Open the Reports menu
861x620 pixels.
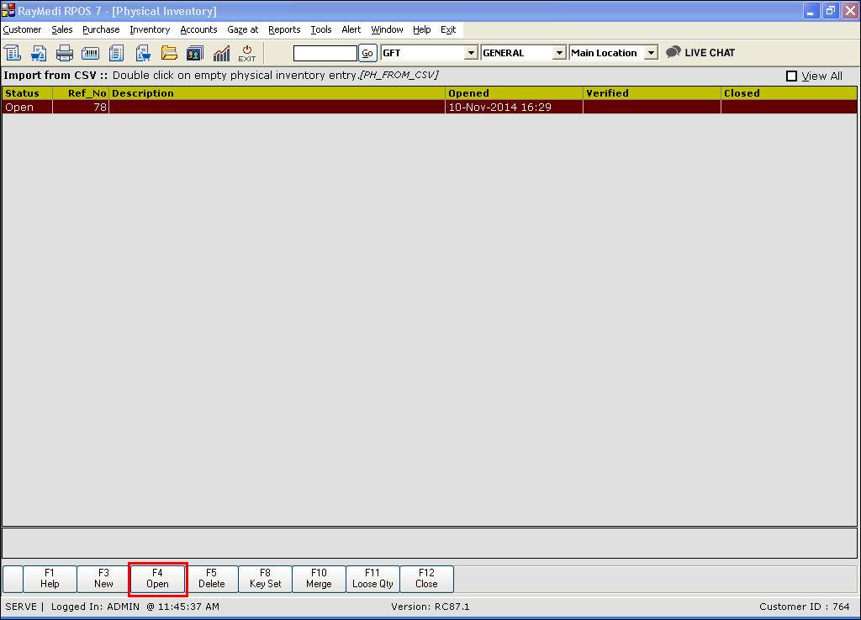(284, 29)
